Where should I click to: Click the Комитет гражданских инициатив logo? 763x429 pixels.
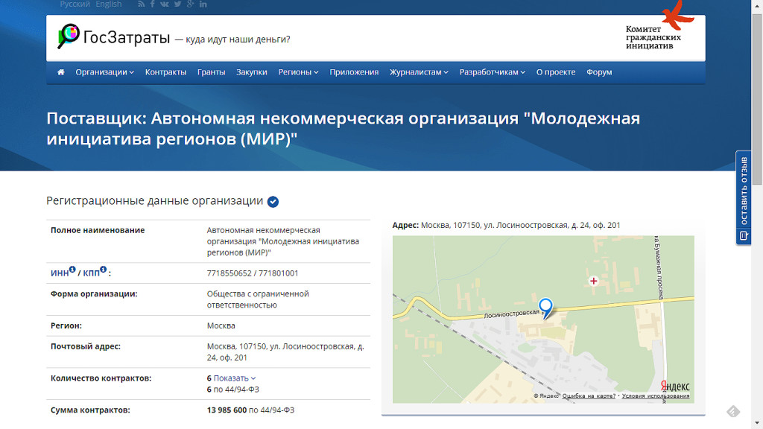coord(659,26)
